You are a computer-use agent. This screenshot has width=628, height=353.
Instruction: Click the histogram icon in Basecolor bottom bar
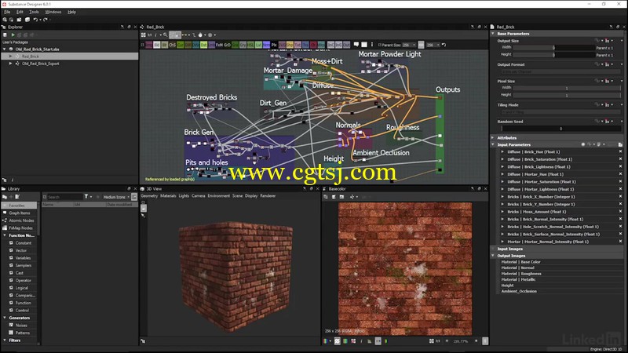point(369,341)
